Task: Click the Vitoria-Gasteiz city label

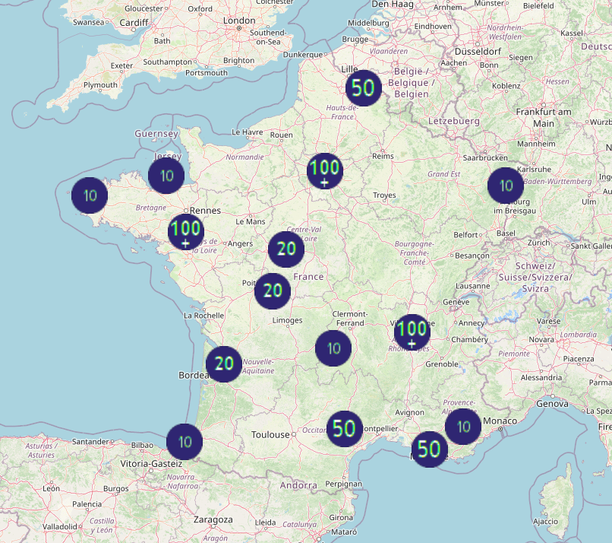Action: [x=151, y=464]
